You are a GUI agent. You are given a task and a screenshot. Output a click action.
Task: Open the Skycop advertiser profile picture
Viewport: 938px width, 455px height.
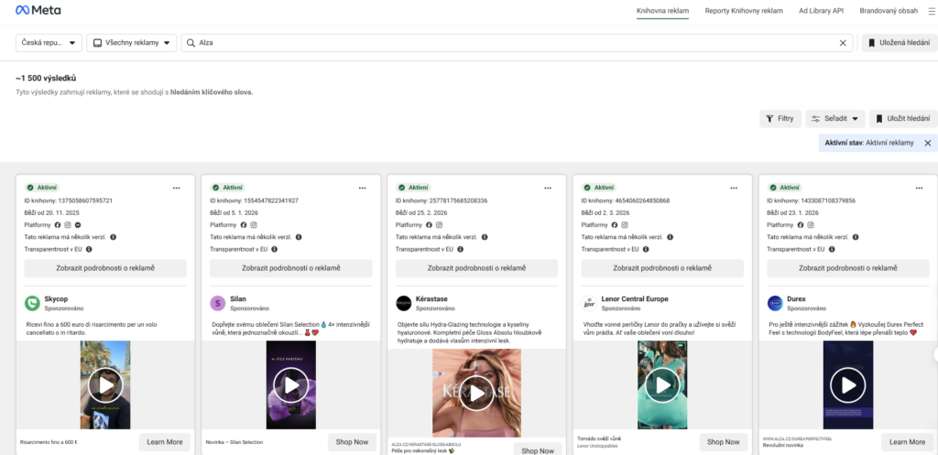[x=32, y=303]
